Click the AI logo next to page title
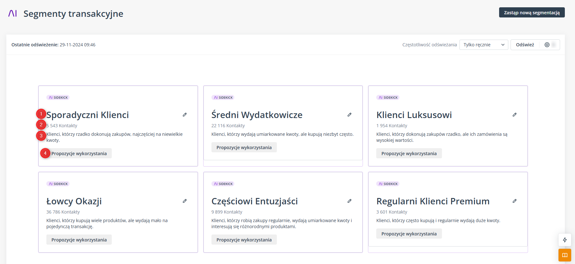 pyautogui.click(x=13, y=13)
